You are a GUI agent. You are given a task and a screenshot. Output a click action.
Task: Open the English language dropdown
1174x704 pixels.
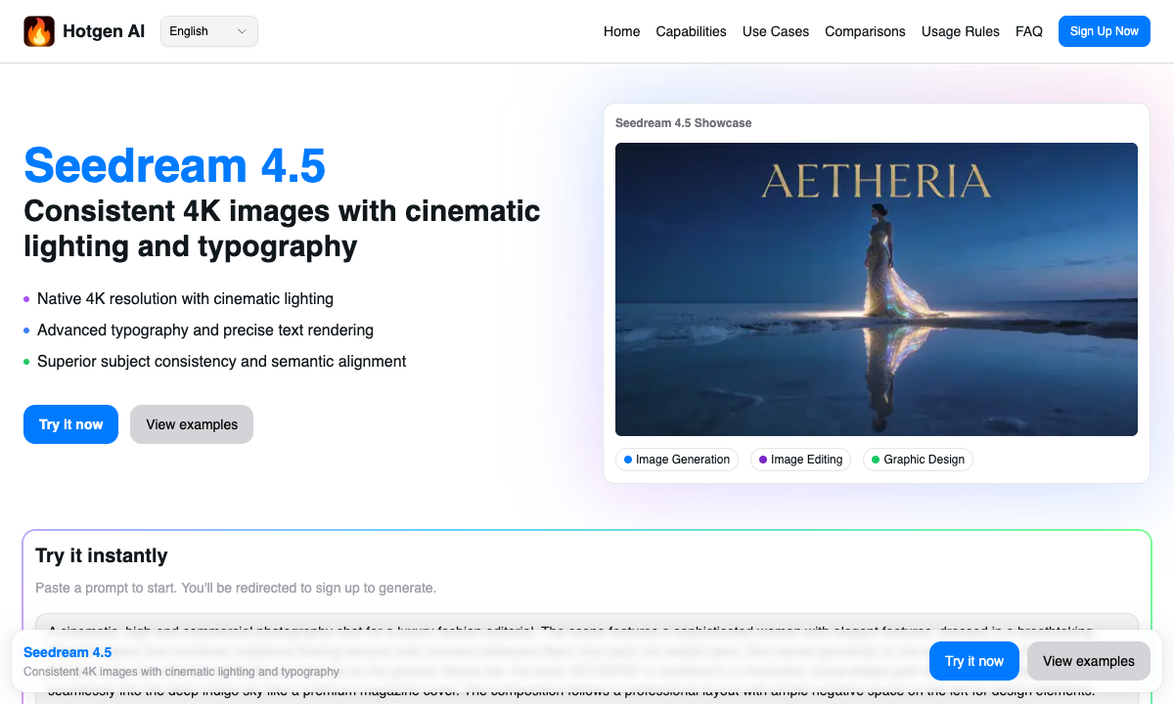208,31
